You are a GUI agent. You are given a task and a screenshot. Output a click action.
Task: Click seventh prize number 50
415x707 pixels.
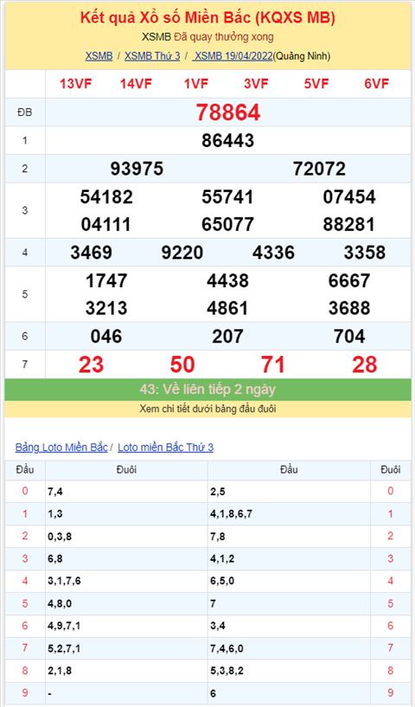(x=182, y=365)
